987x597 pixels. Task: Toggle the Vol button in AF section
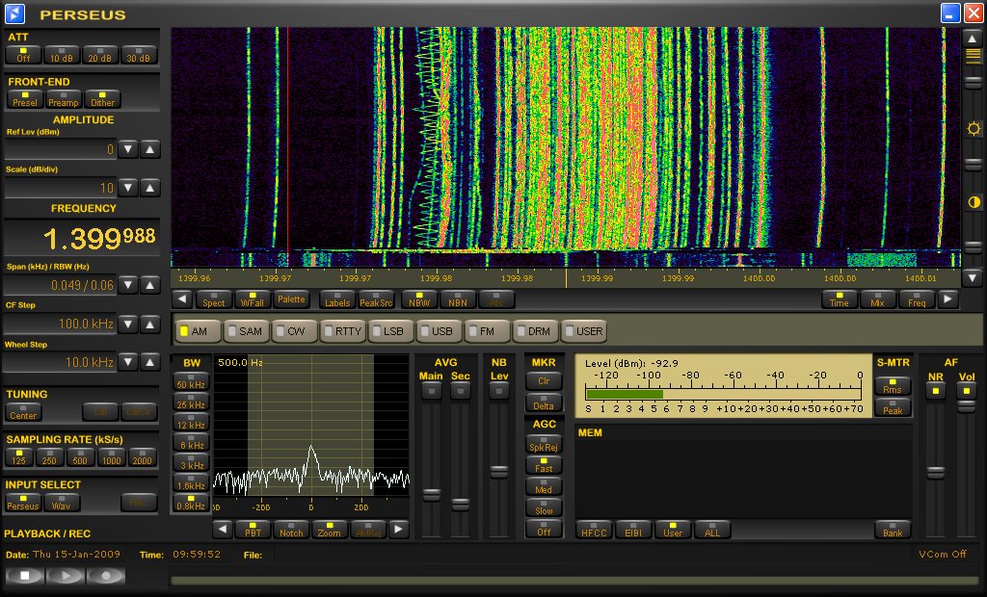[x=966, y=391]
